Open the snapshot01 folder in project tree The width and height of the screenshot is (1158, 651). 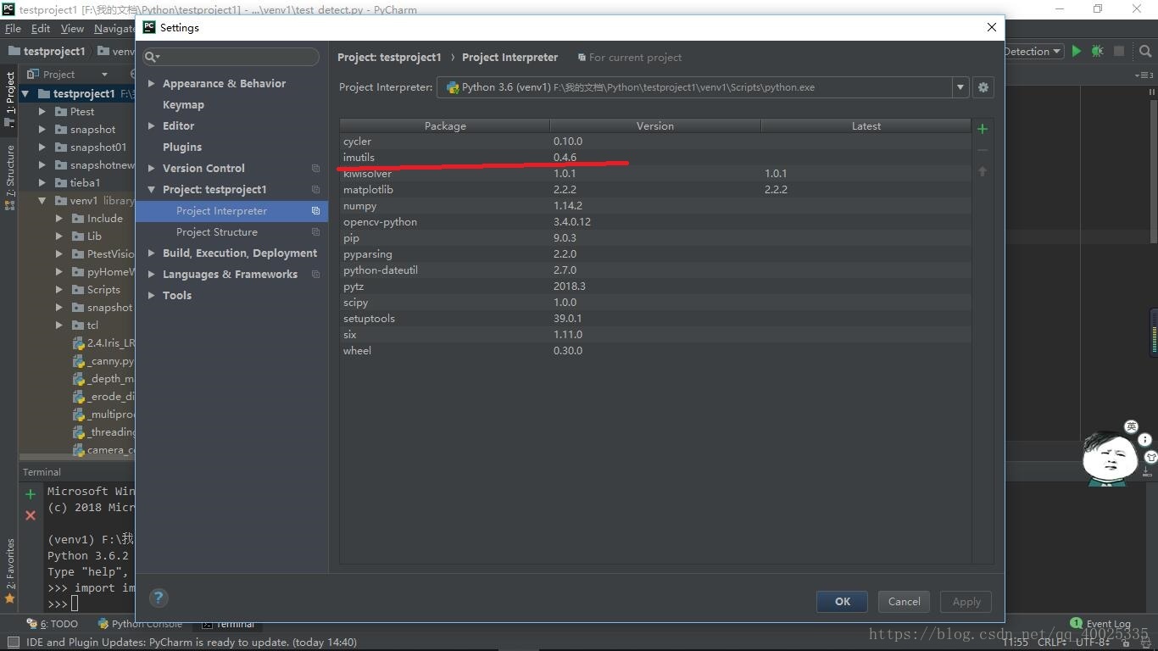pyautogui.click(x=98, y=147)
